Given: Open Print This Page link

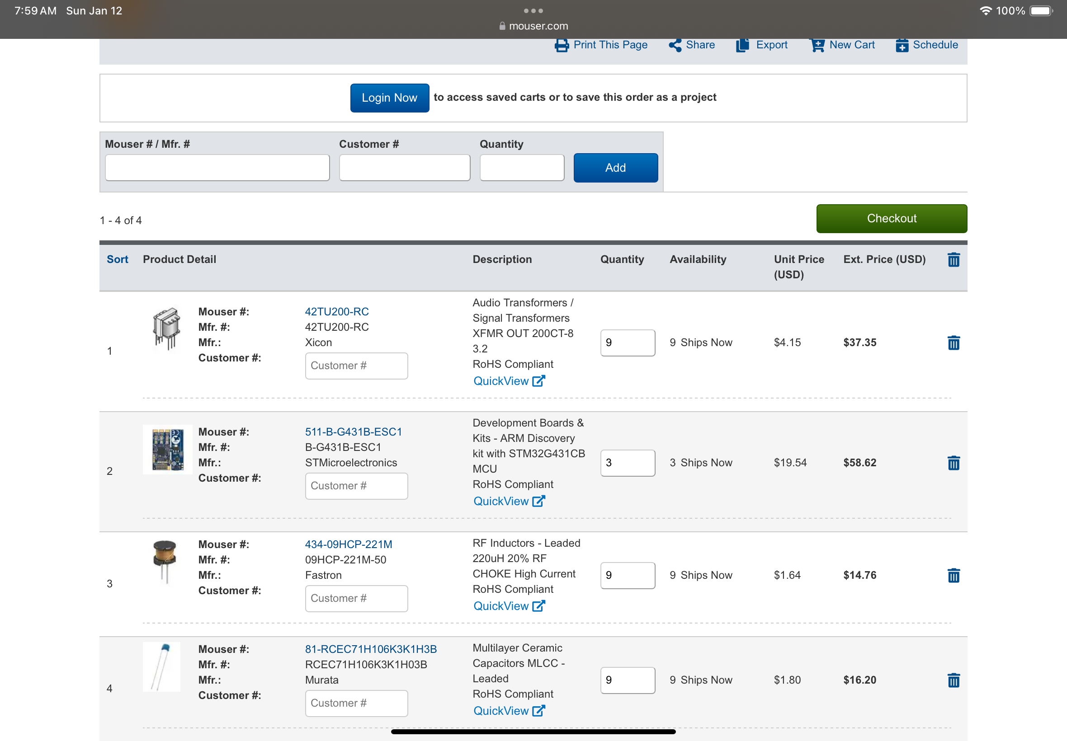Looking at the screenshot, I should point(610,45).
